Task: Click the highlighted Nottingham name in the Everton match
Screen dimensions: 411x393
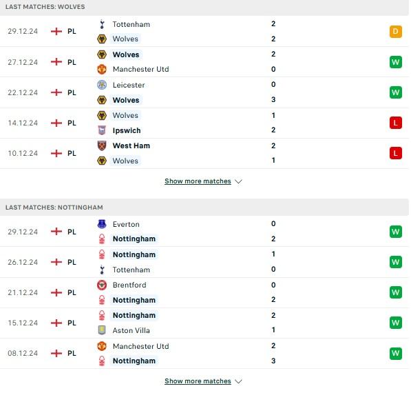Action: click(134, 239)
